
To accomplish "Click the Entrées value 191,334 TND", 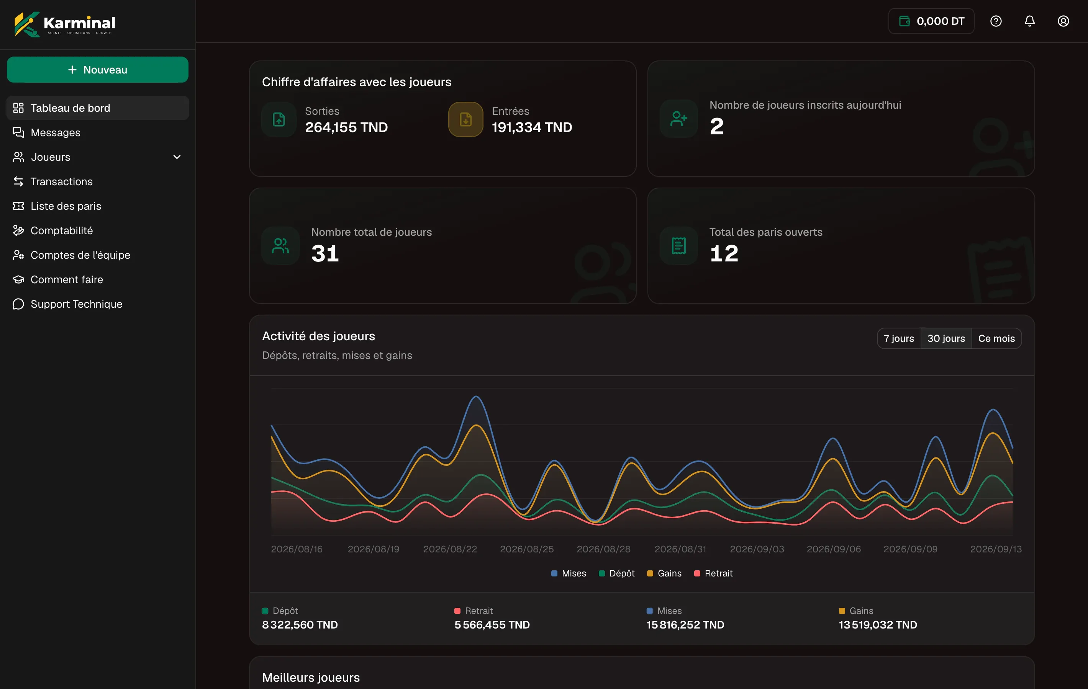I will pos(532,127).
